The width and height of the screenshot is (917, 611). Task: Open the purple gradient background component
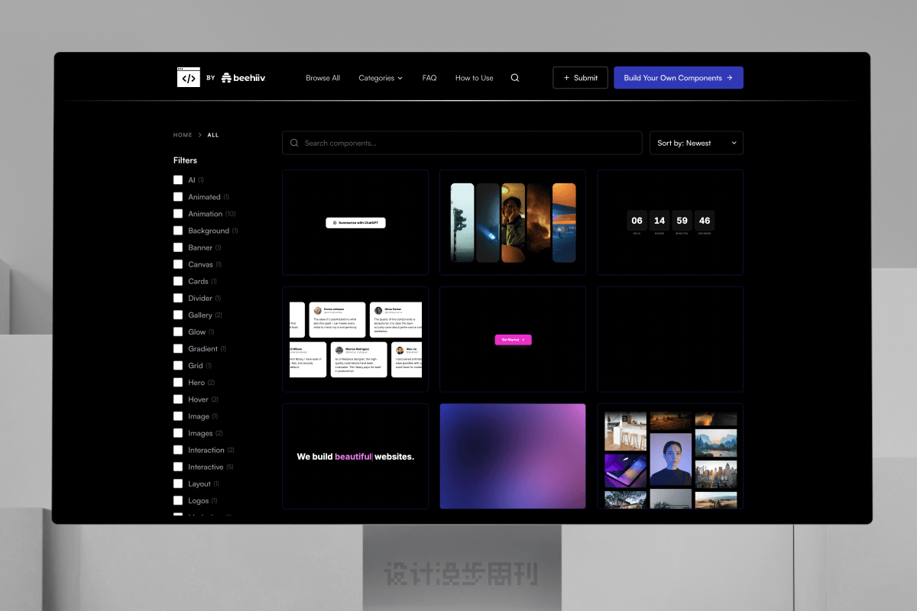coord(513,456)
